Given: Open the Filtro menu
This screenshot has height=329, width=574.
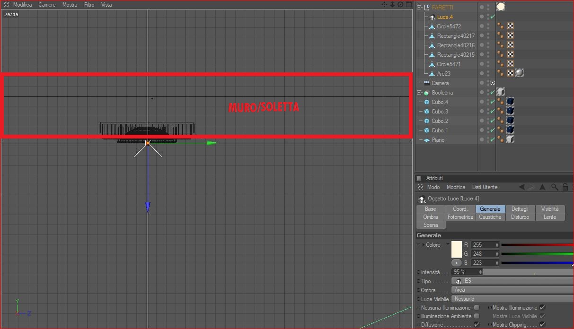Looking at the screenshot, I should pyautogui.click(x=89, y=5).
